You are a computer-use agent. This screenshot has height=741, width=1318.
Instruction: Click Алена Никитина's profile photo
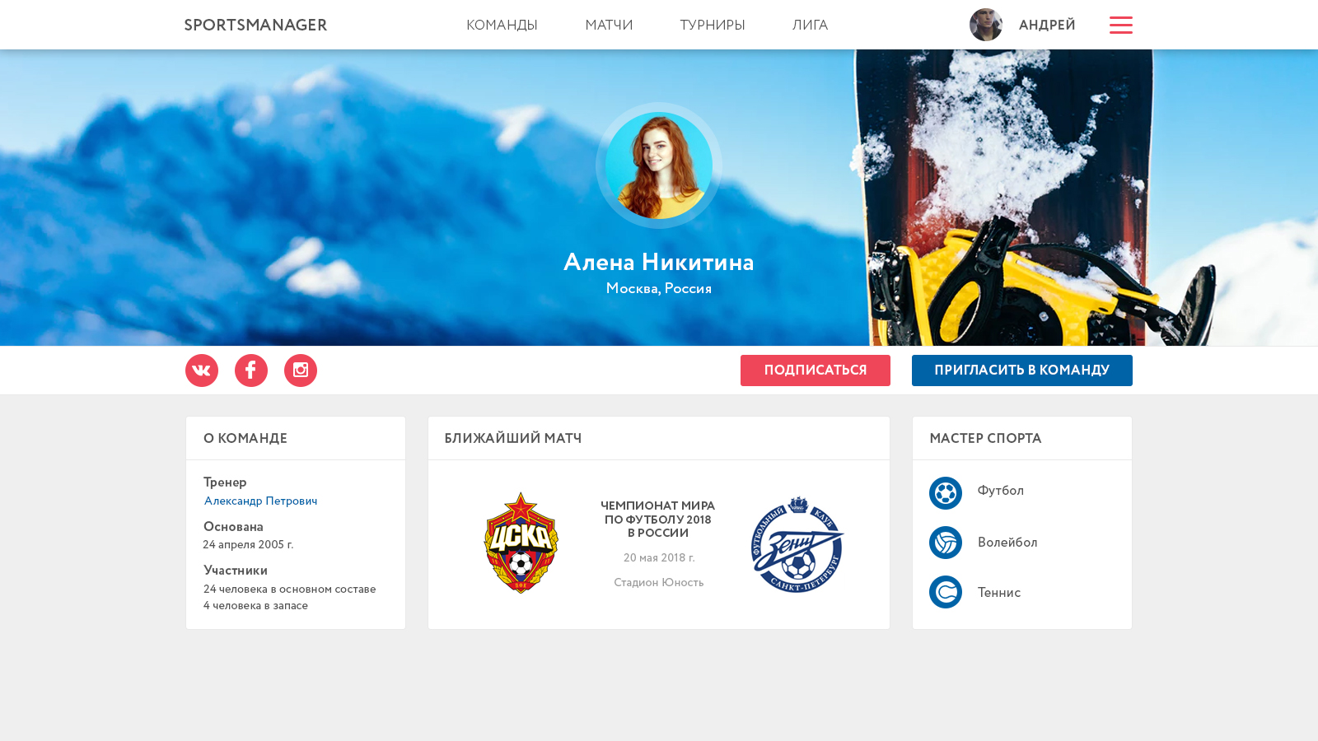(659, 165)
